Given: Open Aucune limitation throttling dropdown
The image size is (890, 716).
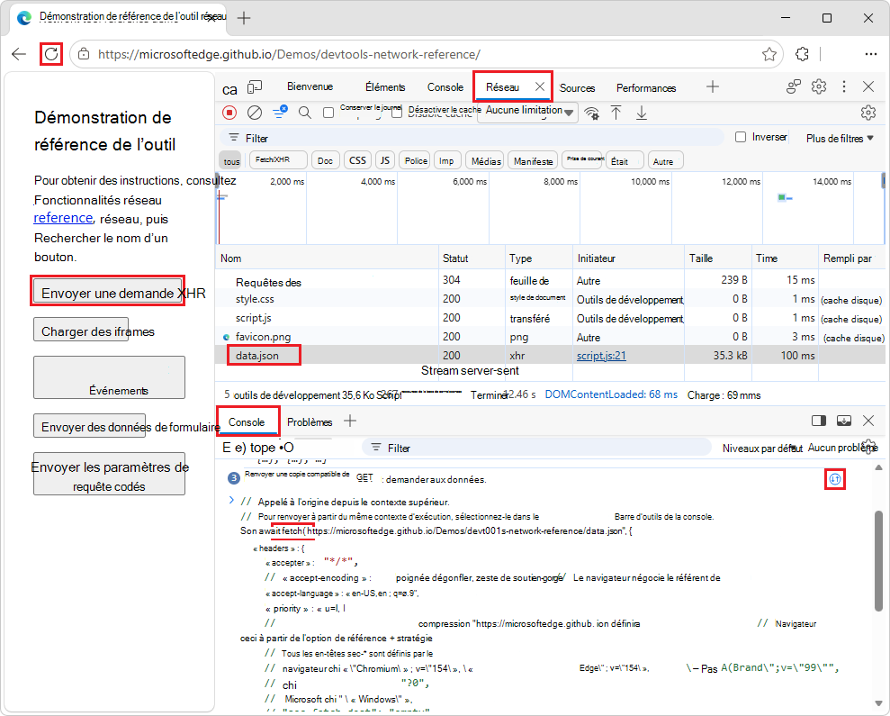Looking at the screenshot, I should (528, 112).
